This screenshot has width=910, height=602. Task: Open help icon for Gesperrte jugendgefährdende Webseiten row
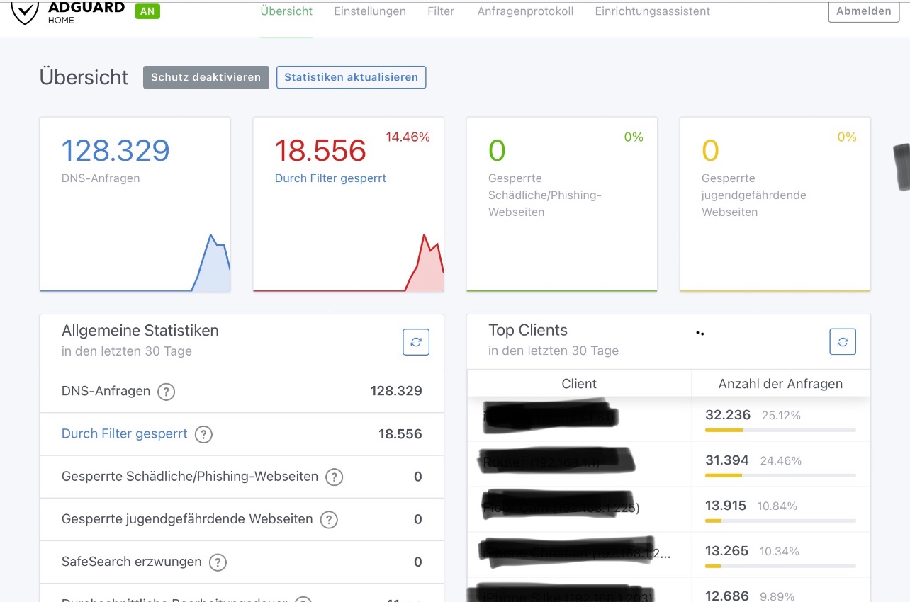(329, 520)
